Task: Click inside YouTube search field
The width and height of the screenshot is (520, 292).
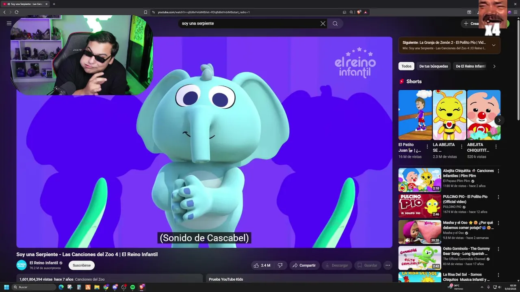Action: pyautogui.click(x=250, y=24)
